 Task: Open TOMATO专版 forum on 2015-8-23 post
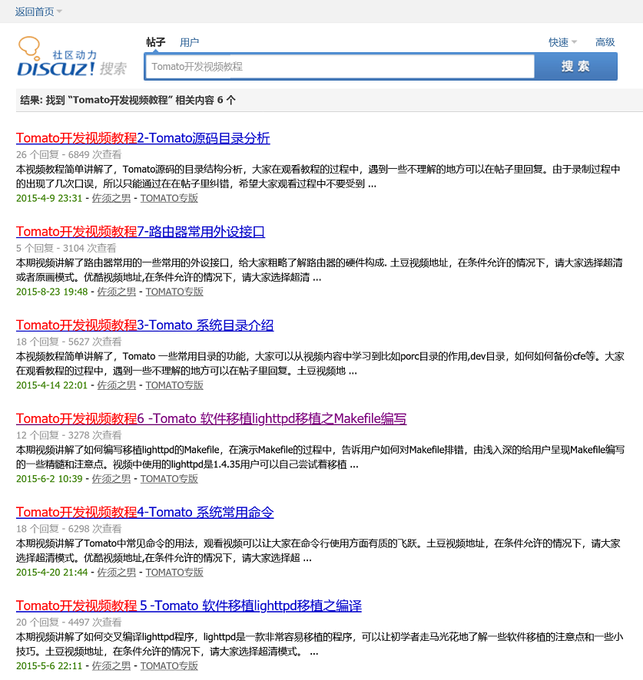(x=174, y=292)
